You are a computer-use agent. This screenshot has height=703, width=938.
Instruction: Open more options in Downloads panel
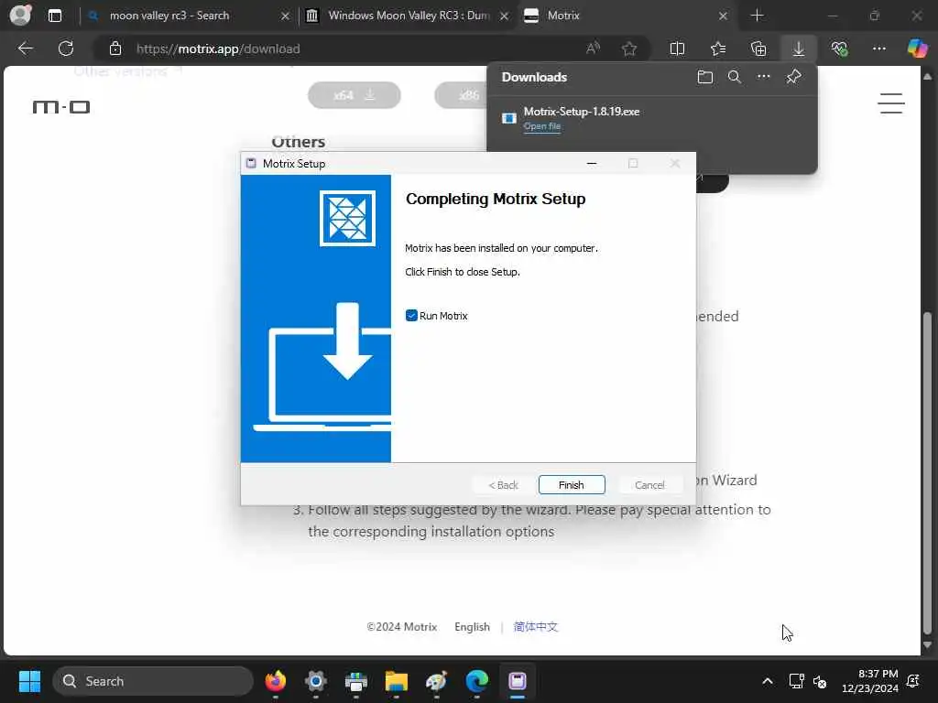[764, 77]
